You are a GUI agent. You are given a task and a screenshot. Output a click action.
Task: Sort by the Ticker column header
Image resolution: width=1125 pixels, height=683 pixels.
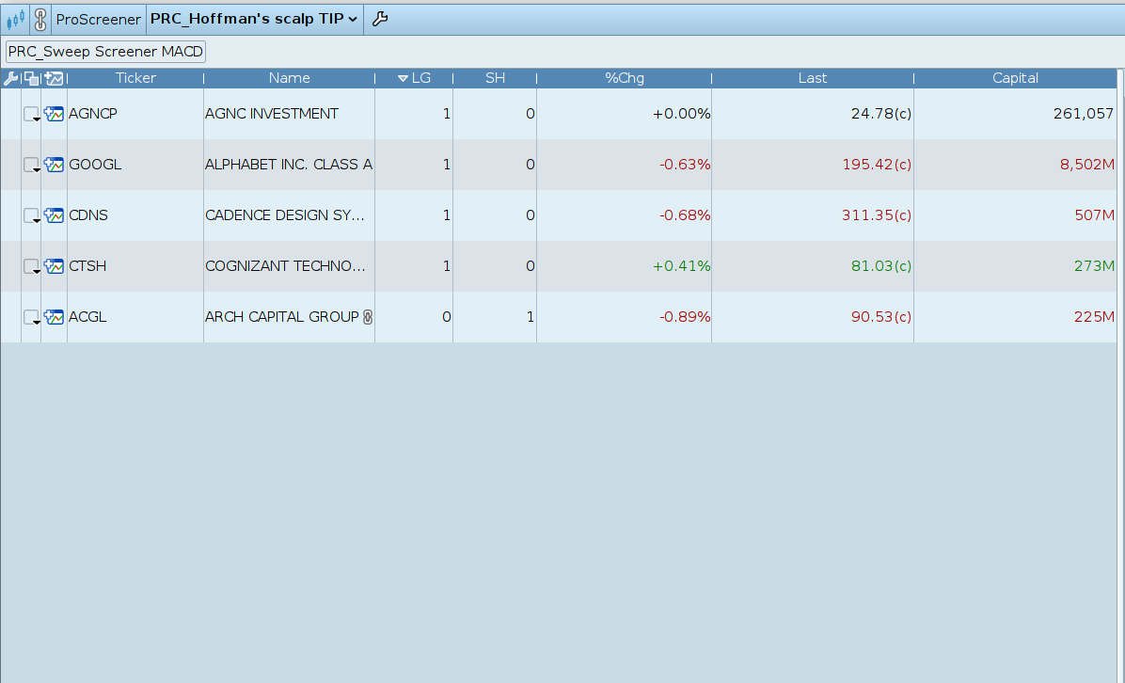(x=135, y=78)
